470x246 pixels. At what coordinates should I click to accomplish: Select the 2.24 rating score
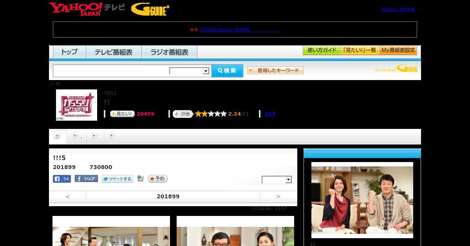coord(234,114)
